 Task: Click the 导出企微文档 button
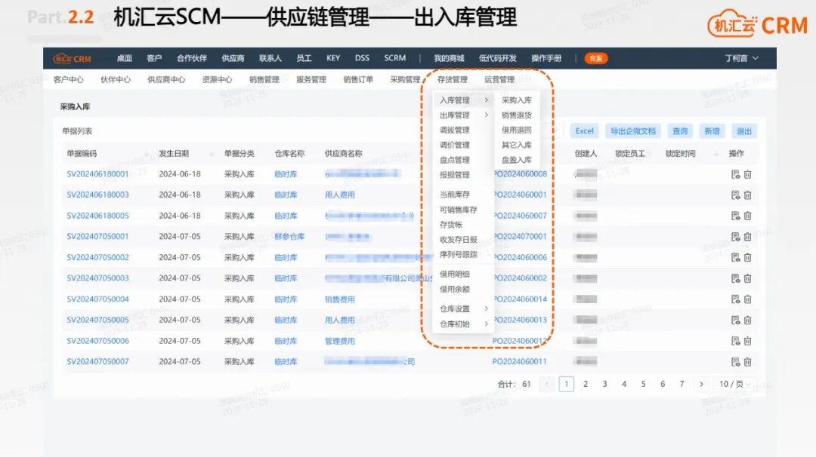pyautogui.click(x=633, y=130)
